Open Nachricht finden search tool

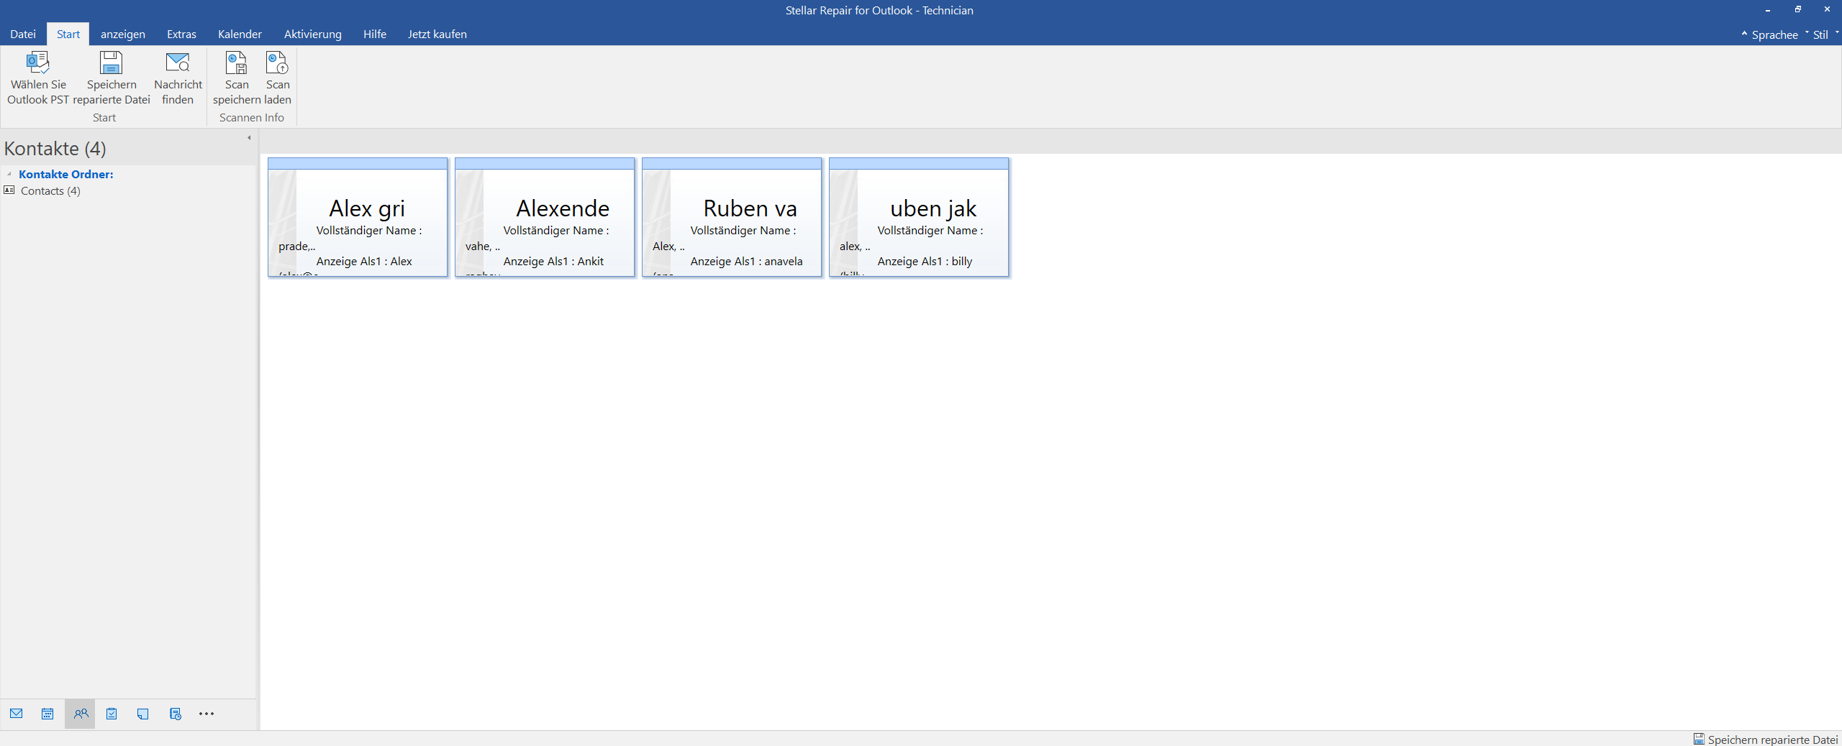(178, 63)
